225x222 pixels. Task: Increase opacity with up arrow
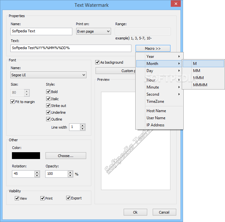[x=70, y=172]
